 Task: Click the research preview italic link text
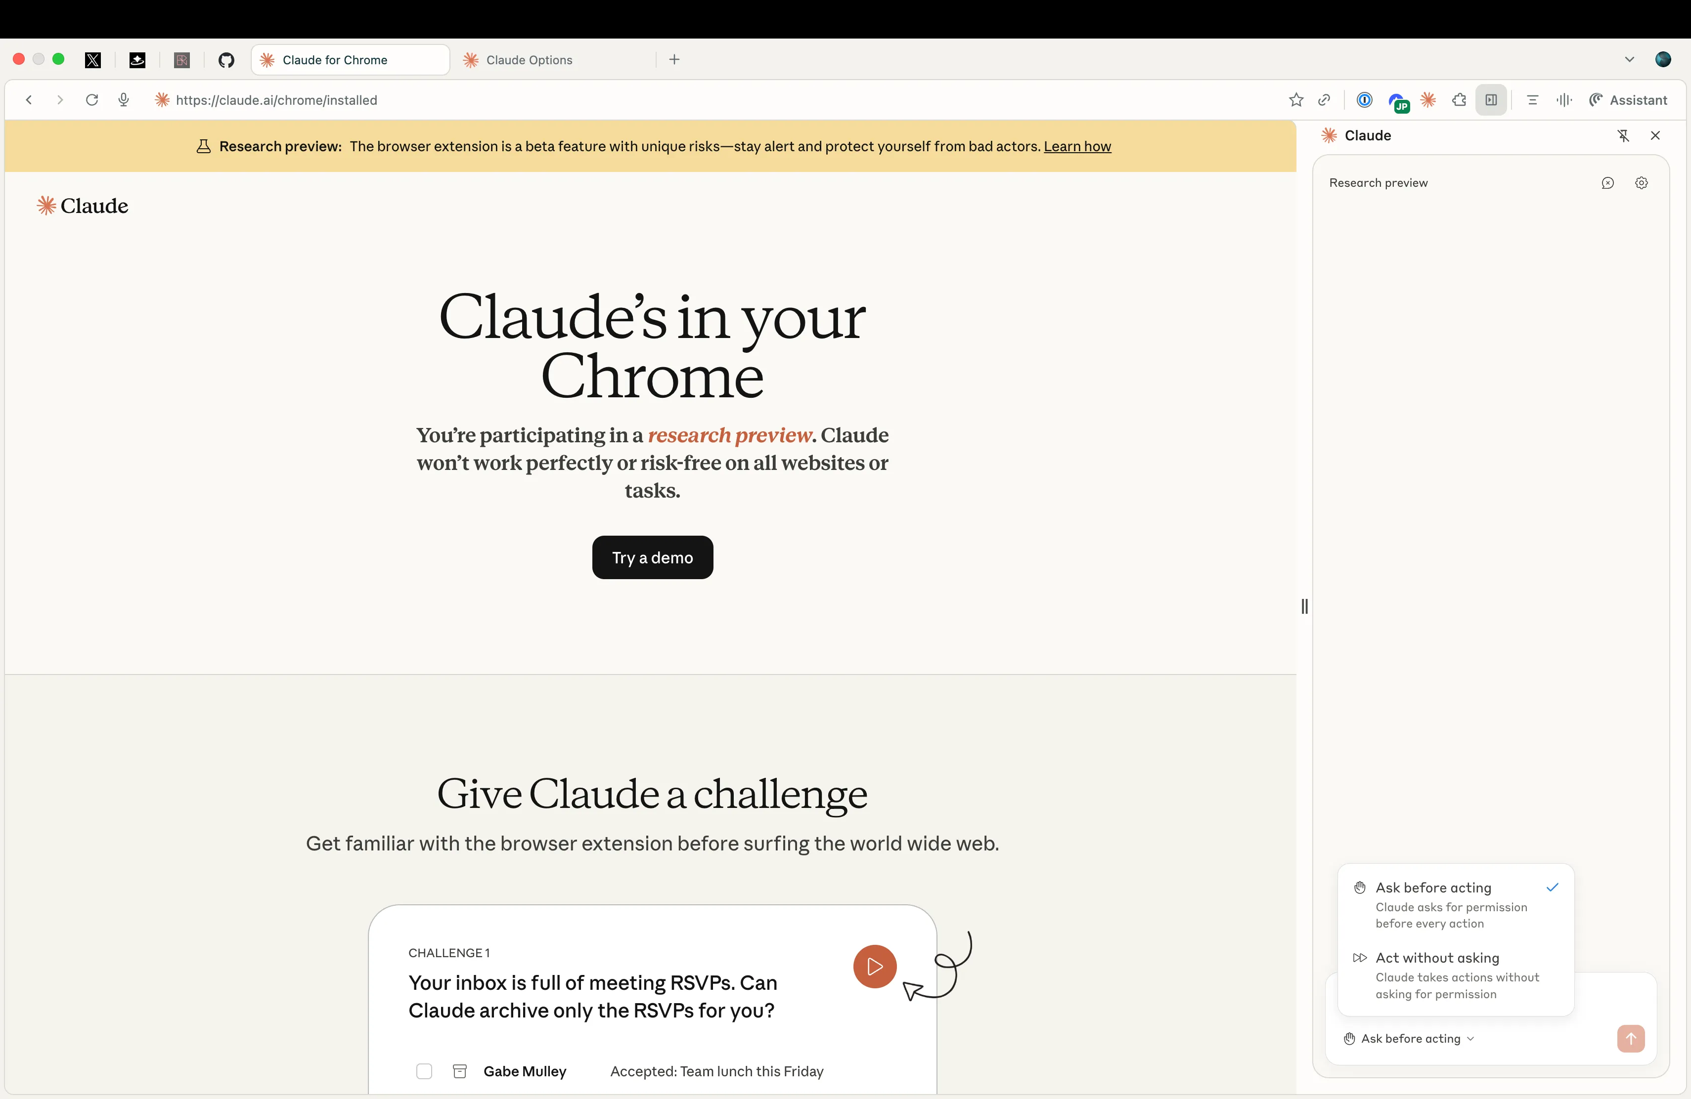pos(730,435)
